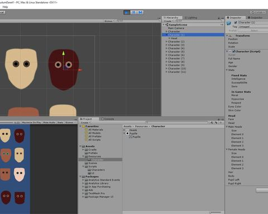Image resolution: width=268 pixels, height=214 pixels.
Task: Click the UI folder icon under Scripts
Action: [x=89, y=173]
